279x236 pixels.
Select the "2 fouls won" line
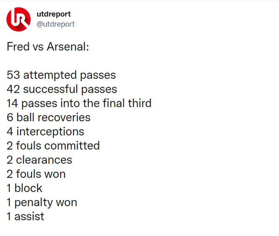36,174
